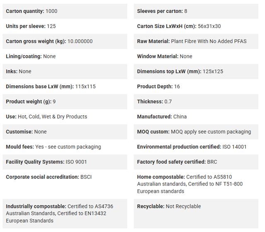Click the Carton quantity 1000 cell

click(65, 11)
